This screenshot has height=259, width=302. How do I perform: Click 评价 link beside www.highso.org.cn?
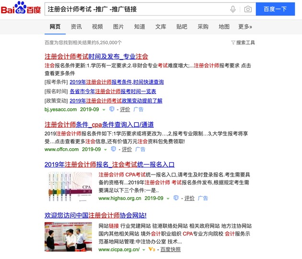[189, 198]
